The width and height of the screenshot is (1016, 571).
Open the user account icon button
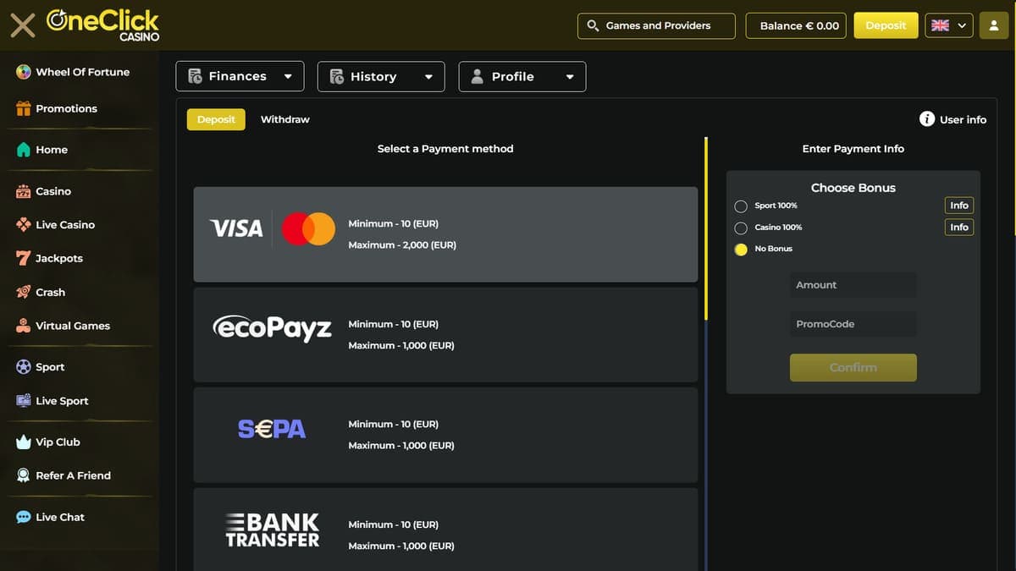994,25
